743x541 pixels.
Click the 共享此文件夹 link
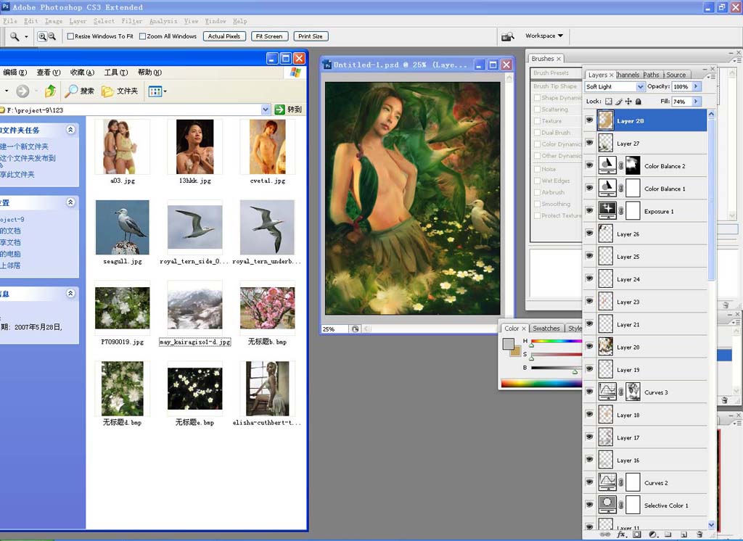point(17,174)
